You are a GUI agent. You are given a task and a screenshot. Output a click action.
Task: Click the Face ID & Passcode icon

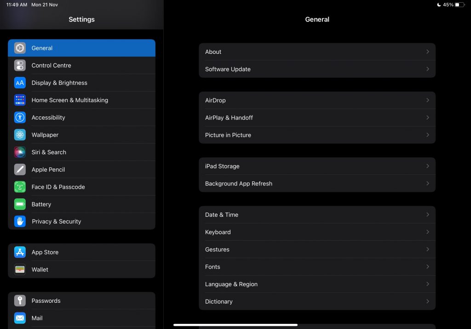coord(20,187)
